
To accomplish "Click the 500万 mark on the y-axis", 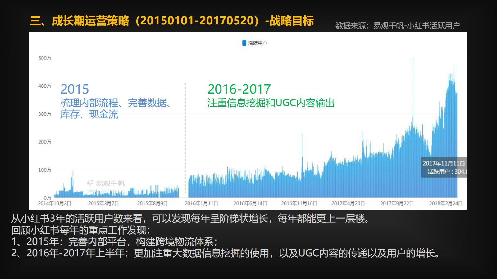I will (x=44, y=58).
